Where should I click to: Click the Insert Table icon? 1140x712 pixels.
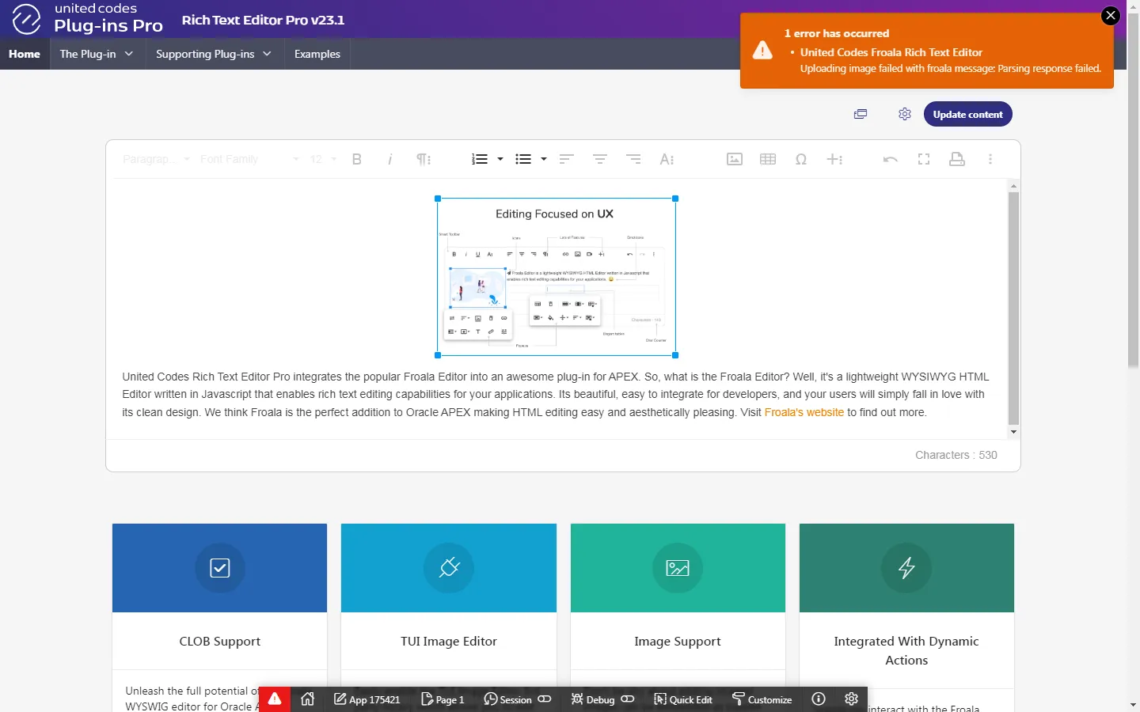(x=767, y=159)
